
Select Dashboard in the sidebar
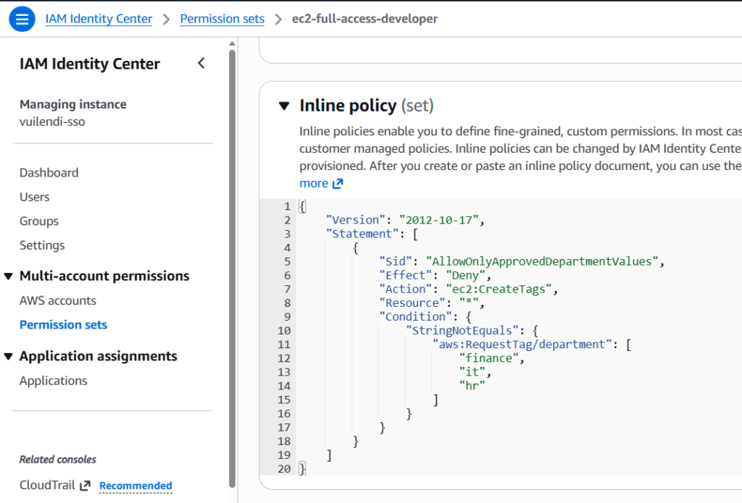[x=49, y=172]
